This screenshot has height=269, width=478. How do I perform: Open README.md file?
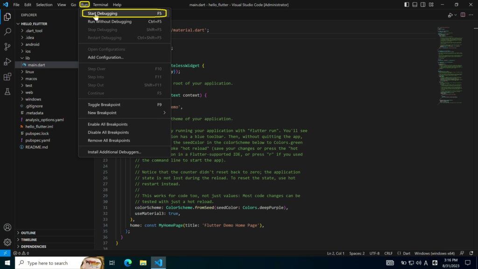pyautogui.click(x=47, y=147)
